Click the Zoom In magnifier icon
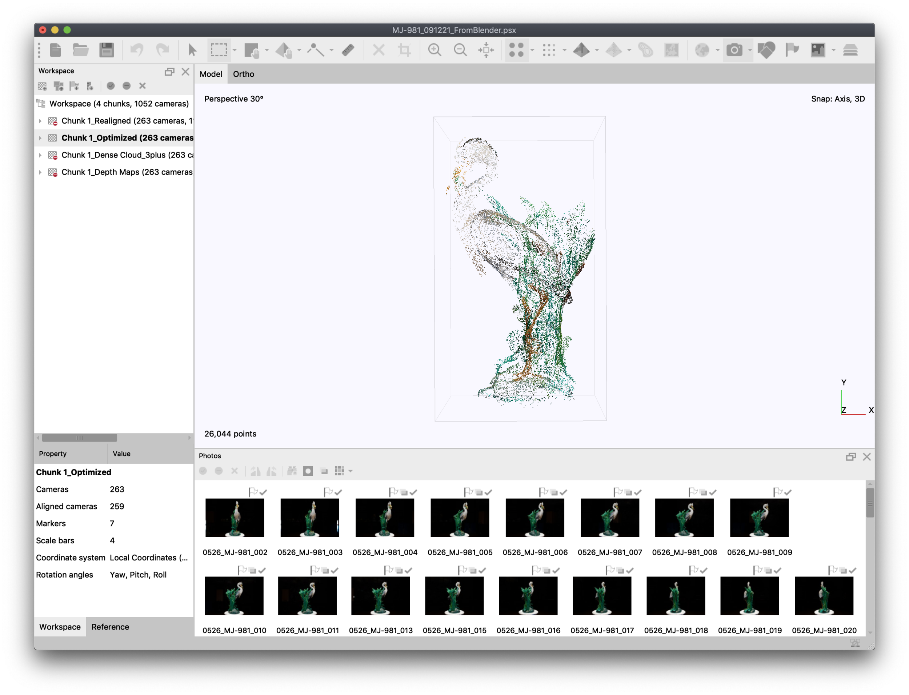This screenshot has height=695, width=909. [434, 50]
